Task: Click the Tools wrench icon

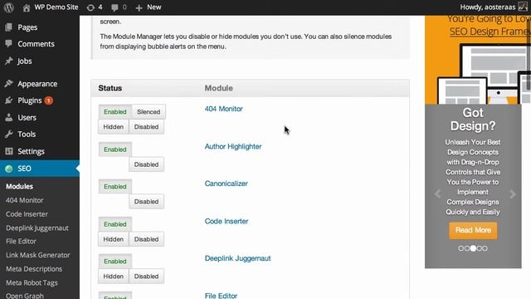Action: point(9,135)
